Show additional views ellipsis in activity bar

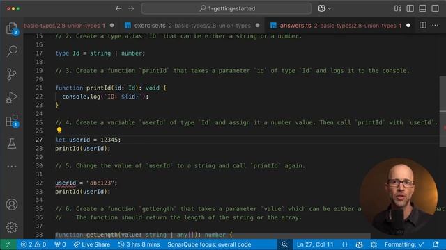click(x=12, y=167)
